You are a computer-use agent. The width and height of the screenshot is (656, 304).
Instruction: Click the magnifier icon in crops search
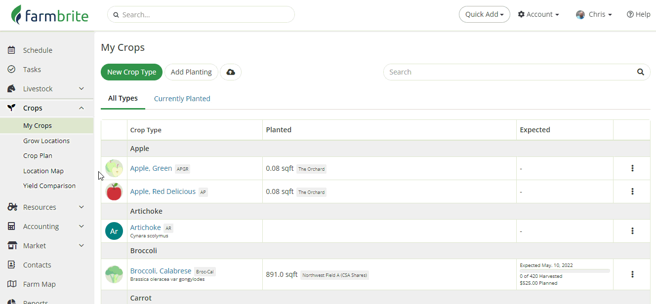point(640,72)
